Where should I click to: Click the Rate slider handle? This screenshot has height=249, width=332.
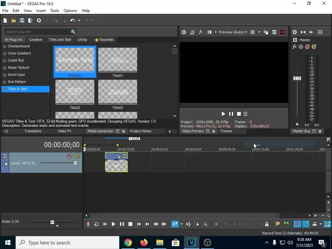[x=52, y=222]
